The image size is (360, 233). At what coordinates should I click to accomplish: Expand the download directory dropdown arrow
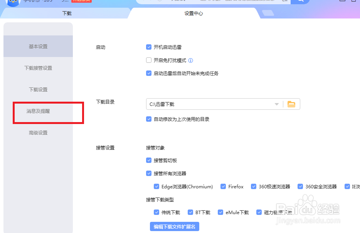coord(277,104)
